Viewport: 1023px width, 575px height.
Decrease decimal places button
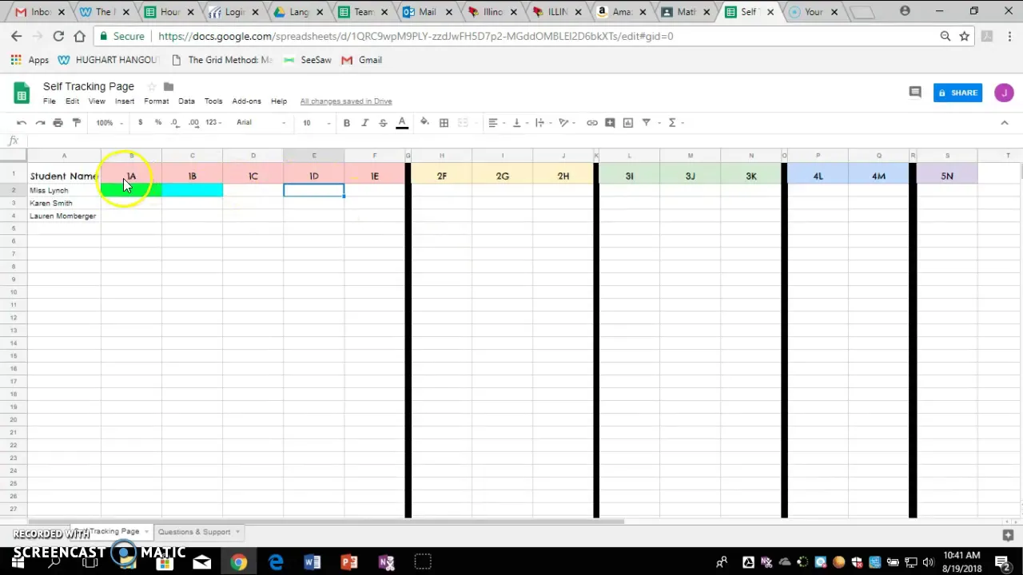(x=175, y=122)
